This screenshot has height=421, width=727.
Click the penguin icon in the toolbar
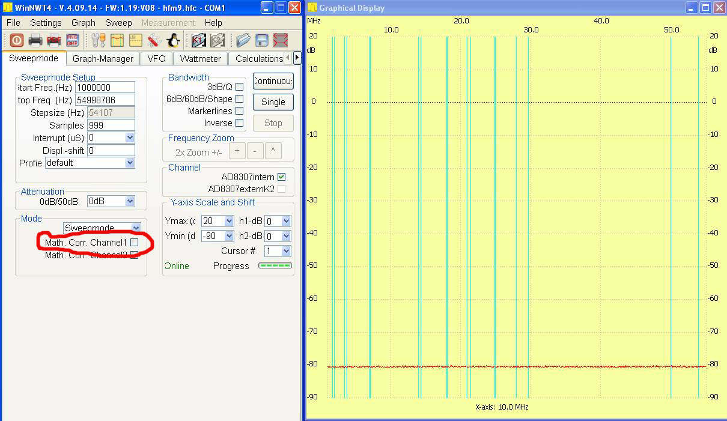[x=174, y=40]
